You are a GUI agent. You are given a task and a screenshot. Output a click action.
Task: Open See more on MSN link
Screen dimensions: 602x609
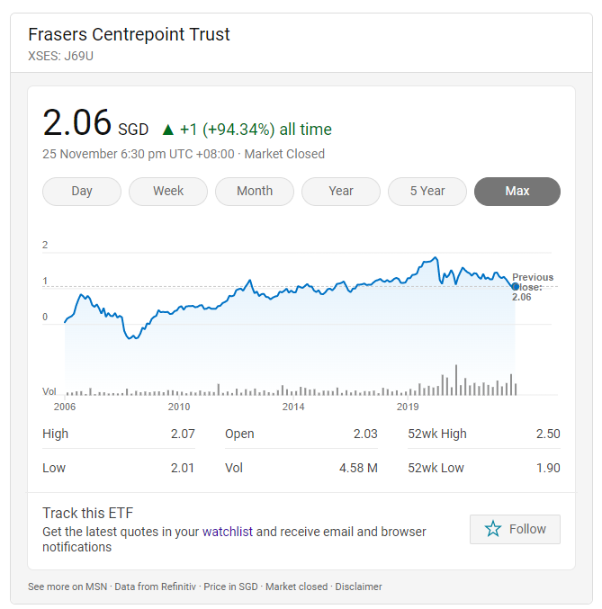(67, 587)
